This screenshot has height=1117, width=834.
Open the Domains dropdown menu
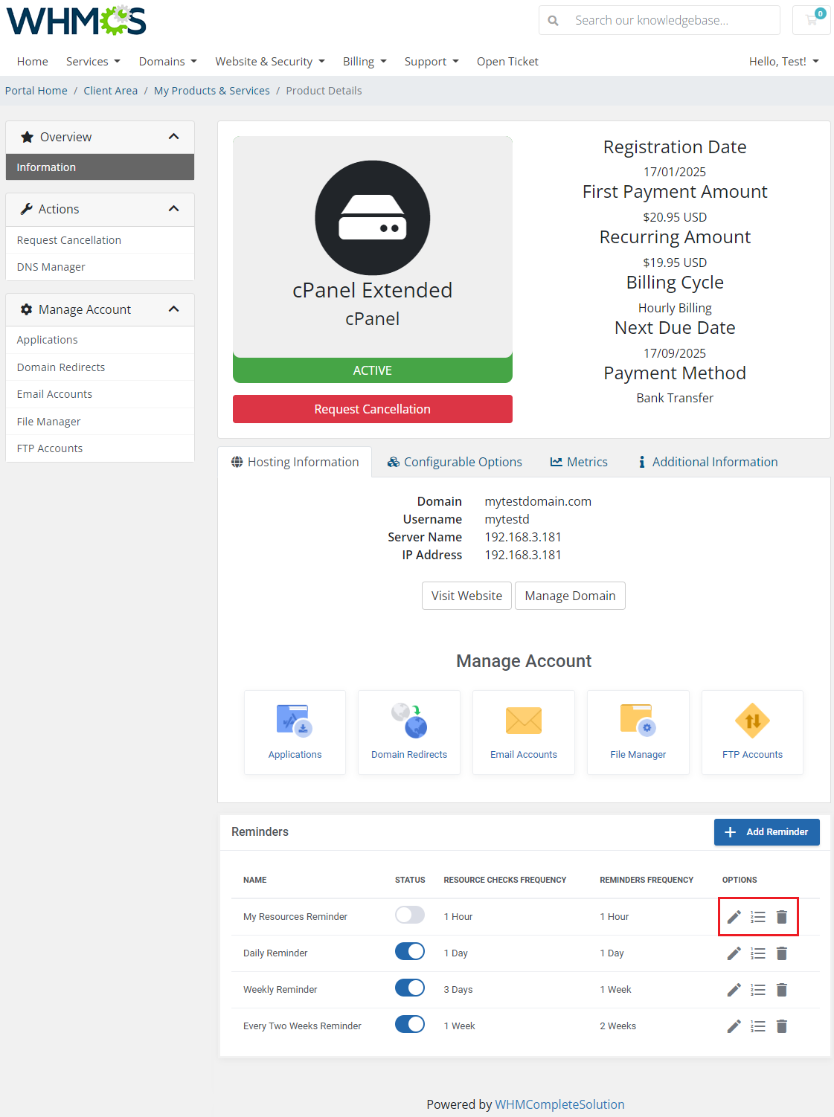tap(168, 62)
